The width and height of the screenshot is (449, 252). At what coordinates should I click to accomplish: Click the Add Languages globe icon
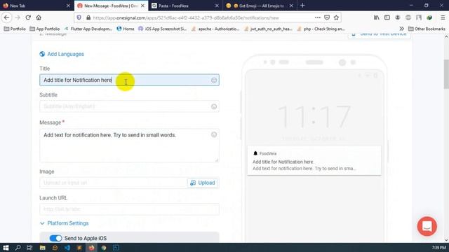tap(42, 54)
